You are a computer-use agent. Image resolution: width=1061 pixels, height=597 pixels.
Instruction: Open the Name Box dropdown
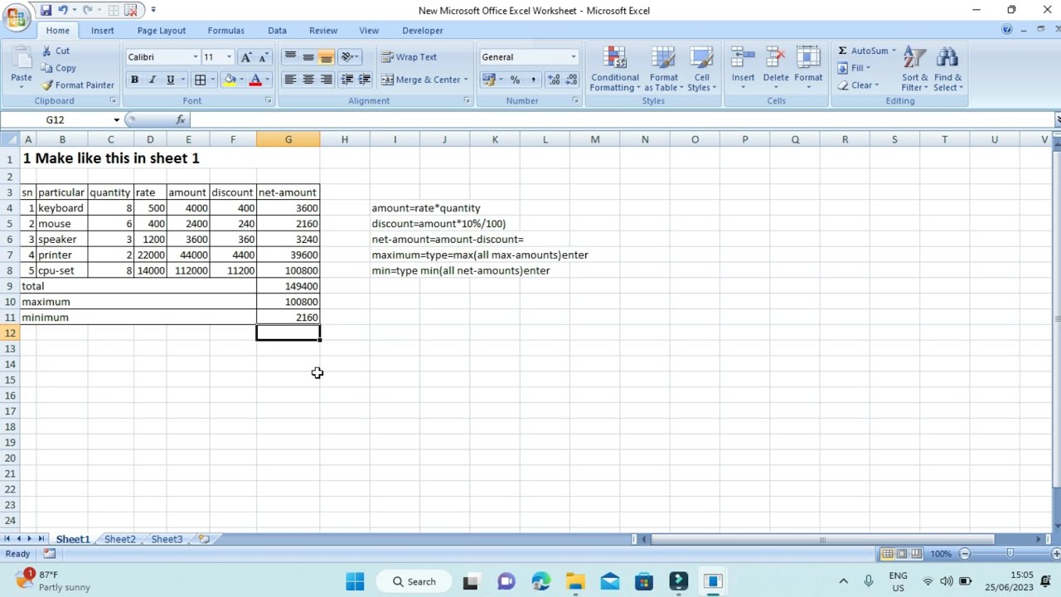[116, 119]
